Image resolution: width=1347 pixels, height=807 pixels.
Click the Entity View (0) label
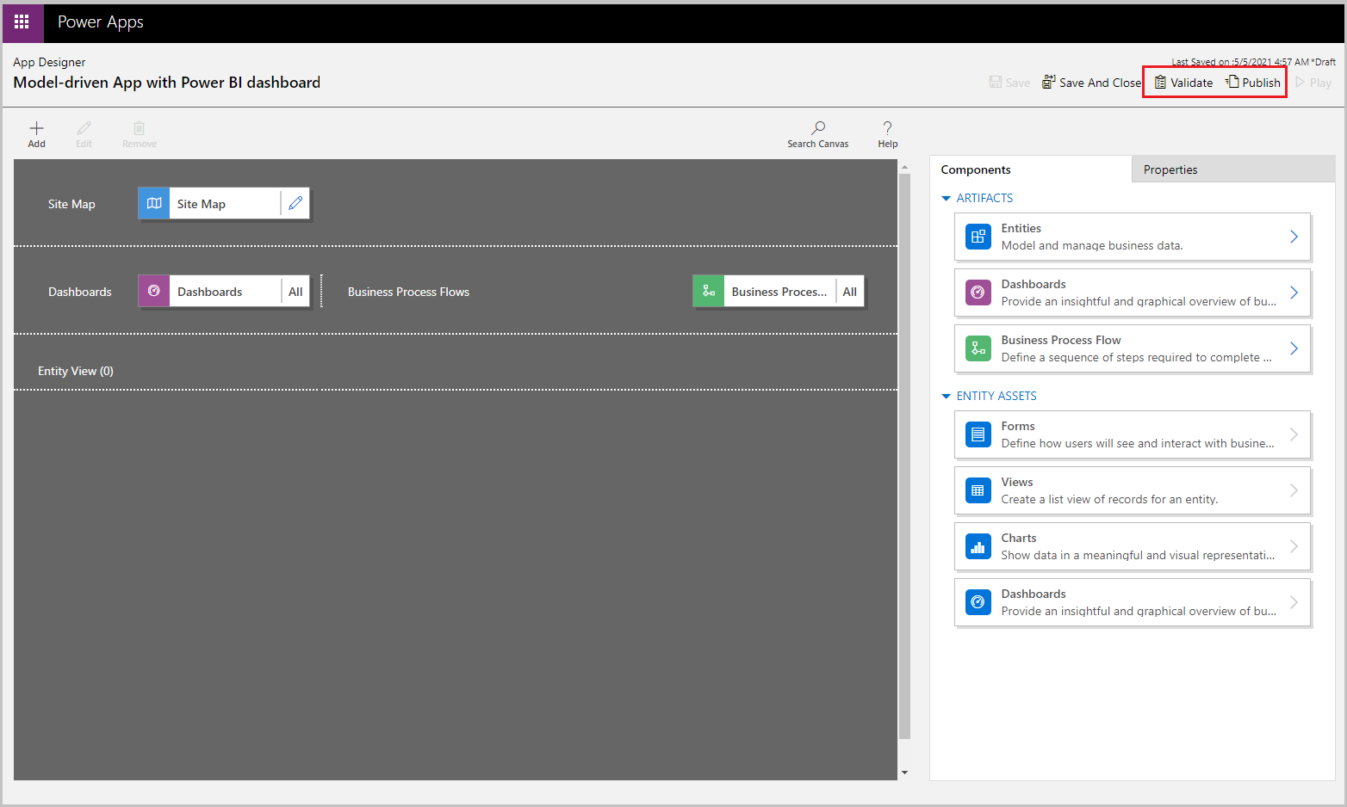tap(76, 371)
